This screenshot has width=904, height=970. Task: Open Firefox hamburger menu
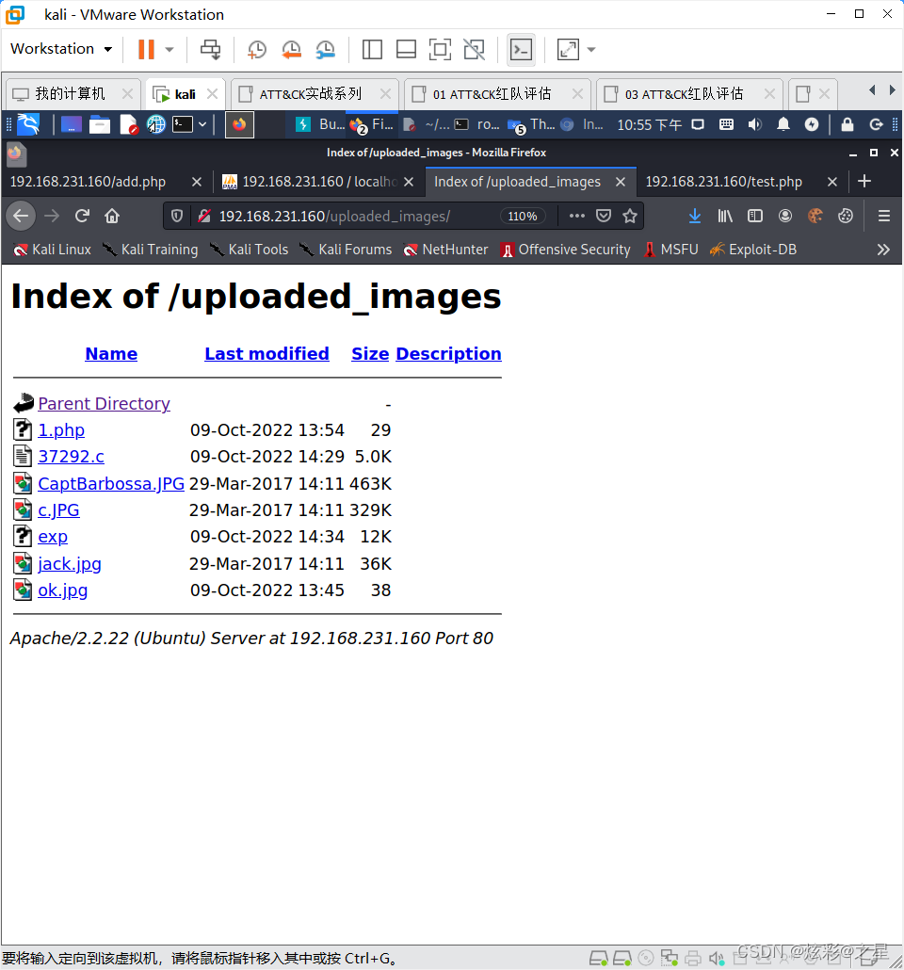pos(884,216)
